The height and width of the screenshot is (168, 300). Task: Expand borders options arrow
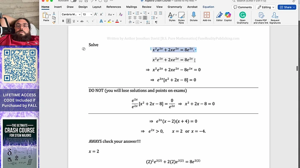pos(141,22)
